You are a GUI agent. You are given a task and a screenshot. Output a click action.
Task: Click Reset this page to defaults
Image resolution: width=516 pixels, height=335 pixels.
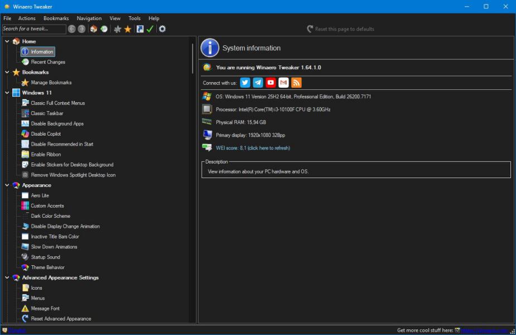344,29
